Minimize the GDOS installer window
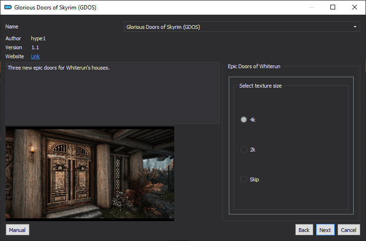This screenshot has width=366, height=241. [311, 7]
